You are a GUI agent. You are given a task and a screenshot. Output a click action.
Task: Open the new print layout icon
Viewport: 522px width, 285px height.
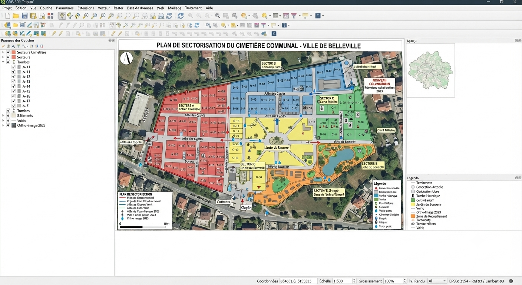42,16
